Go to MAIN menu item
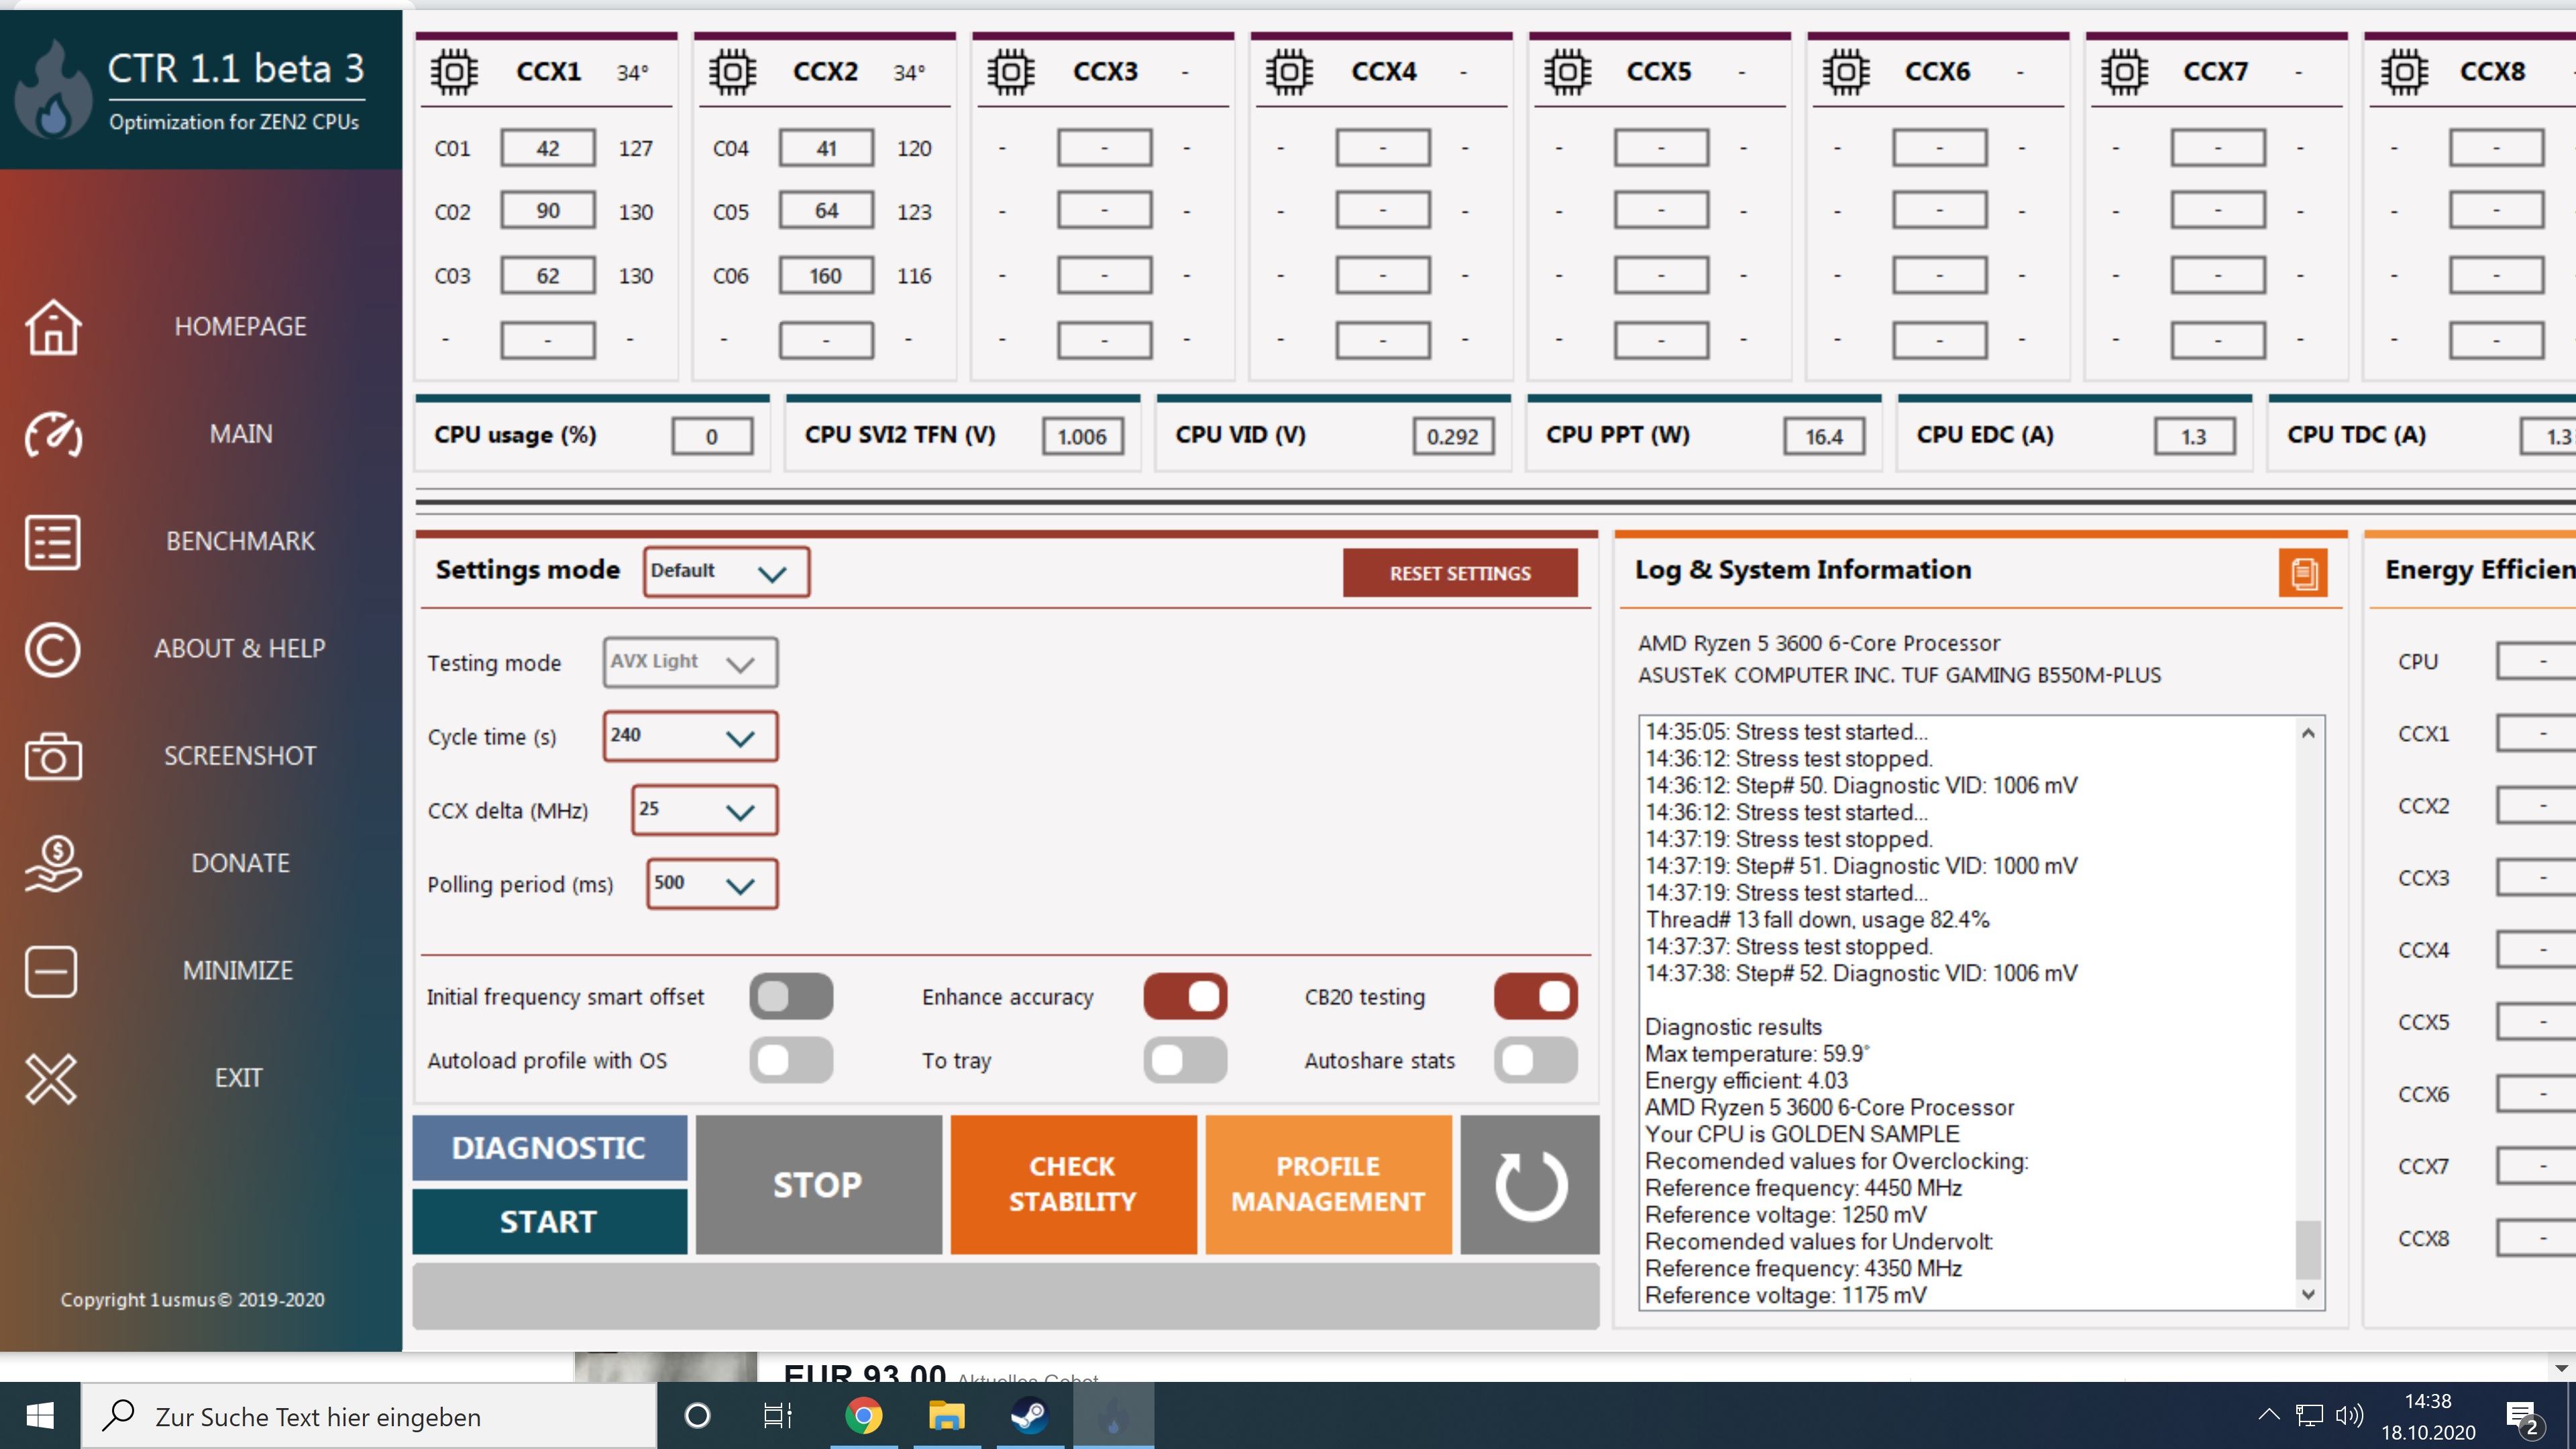 (x=241, y=434)
